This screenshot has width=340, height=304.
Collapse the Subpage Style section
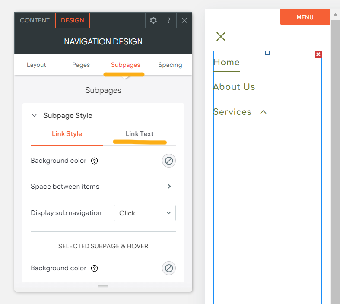pos(35,116)
